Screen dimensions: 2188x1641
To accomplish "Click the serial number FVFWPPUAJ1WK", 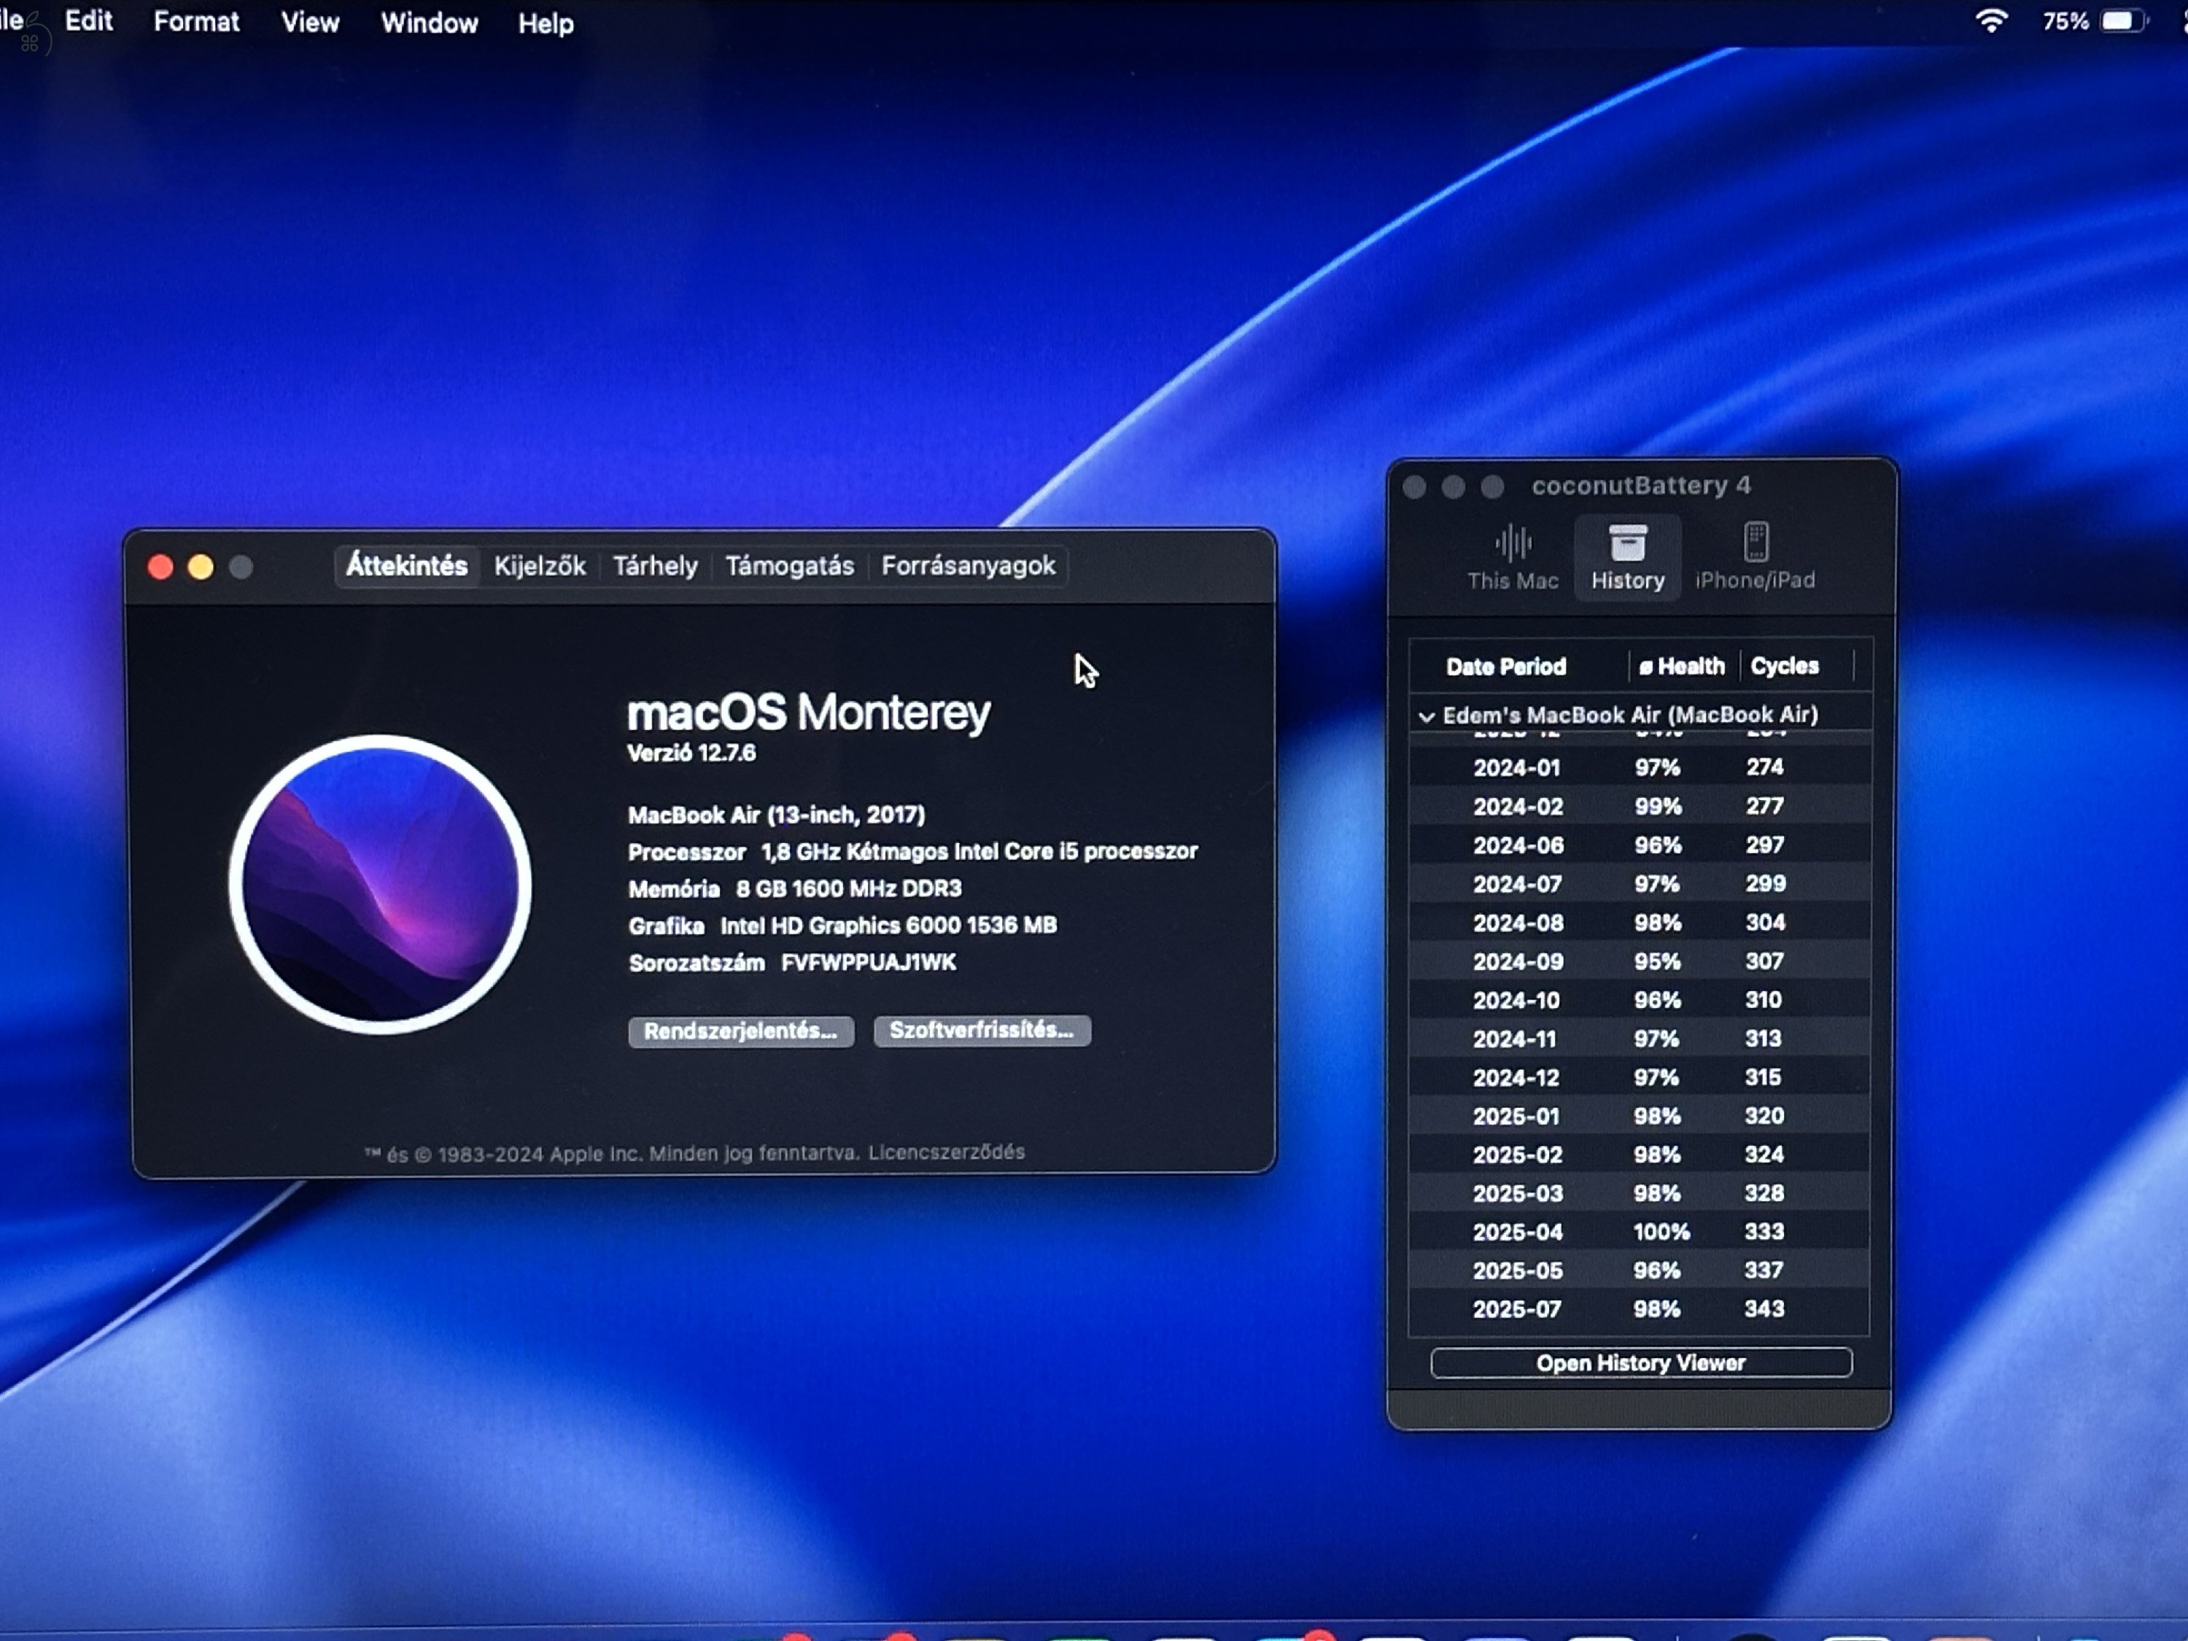I will tap(869, 963).
